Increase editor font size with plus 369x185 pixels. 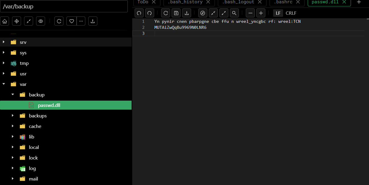point(261,13)
